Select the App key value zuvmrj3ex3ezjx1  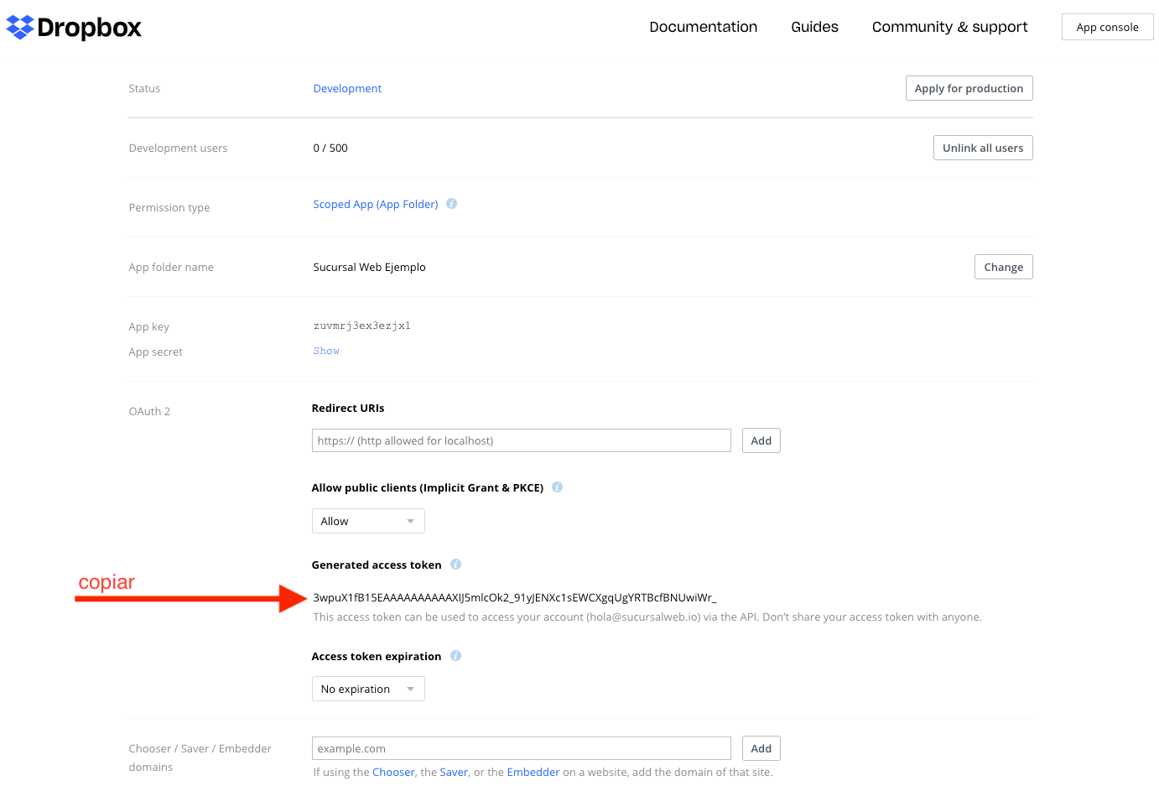(362, 325)
